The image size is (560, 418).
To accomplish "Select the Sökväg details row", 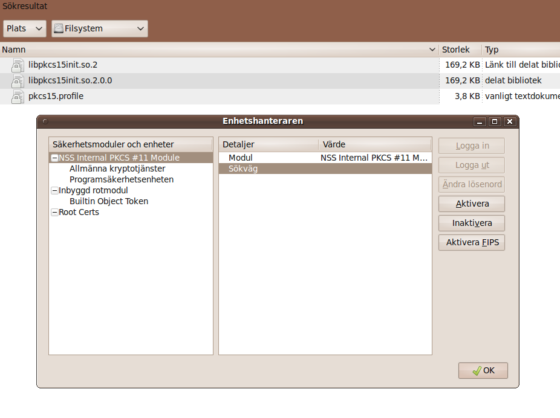I will tap(325, 169).
